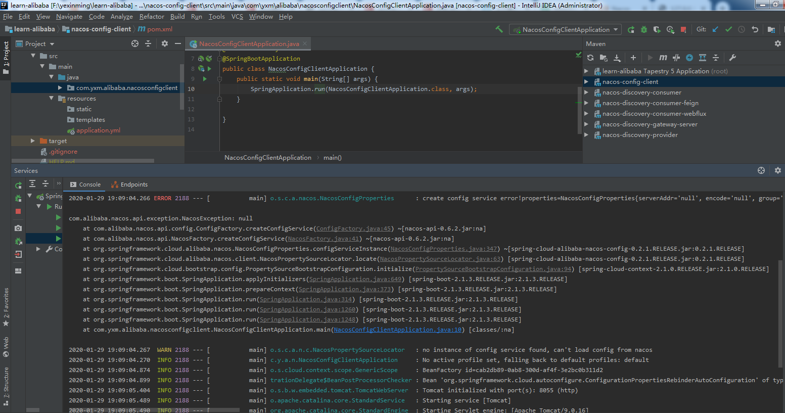Download sources and documentation in Maven panel
The width and height of the screenshot is (785, 413).
pyautogui.click(x=617, y=58)
